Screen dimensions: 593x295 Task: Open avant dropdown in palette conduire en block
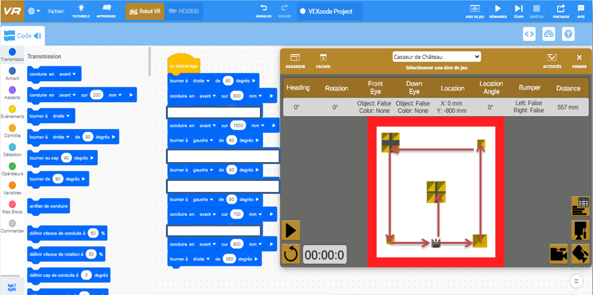point(67,74)
